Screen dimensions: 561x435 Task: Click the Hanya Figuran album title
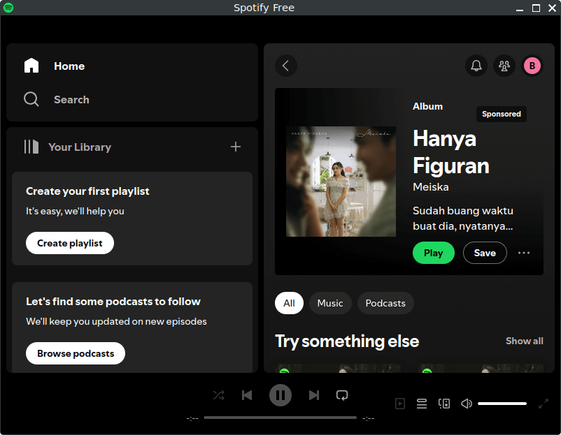[451, 152]
